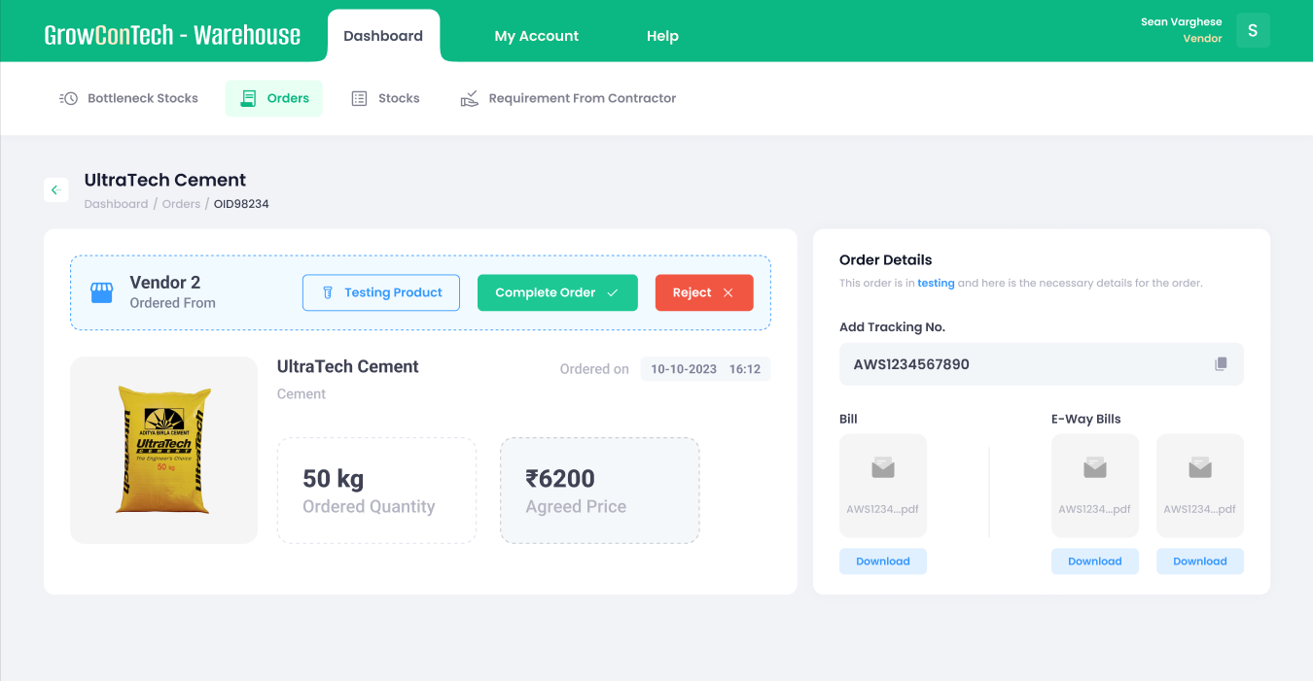
Task: Open My Account tab
Action: click(537, 36)
